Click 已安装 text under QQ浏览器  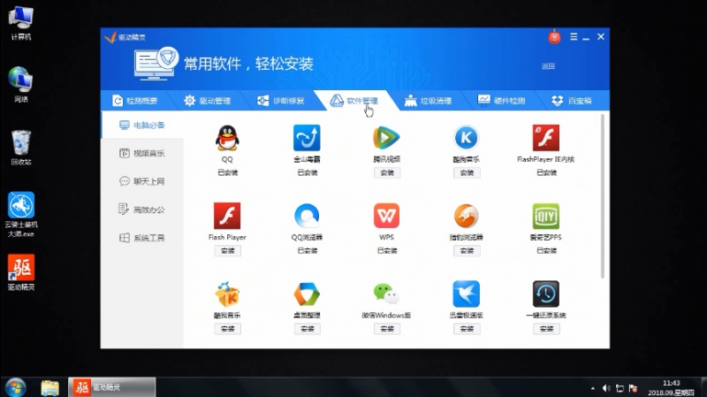307,251
